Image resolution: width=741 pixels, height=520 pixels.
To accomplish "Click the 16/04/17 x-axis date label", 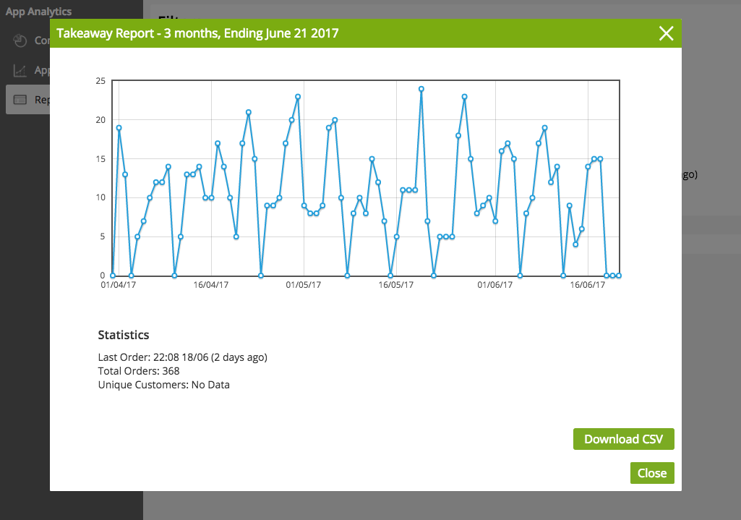I will [x=211, y=285].
